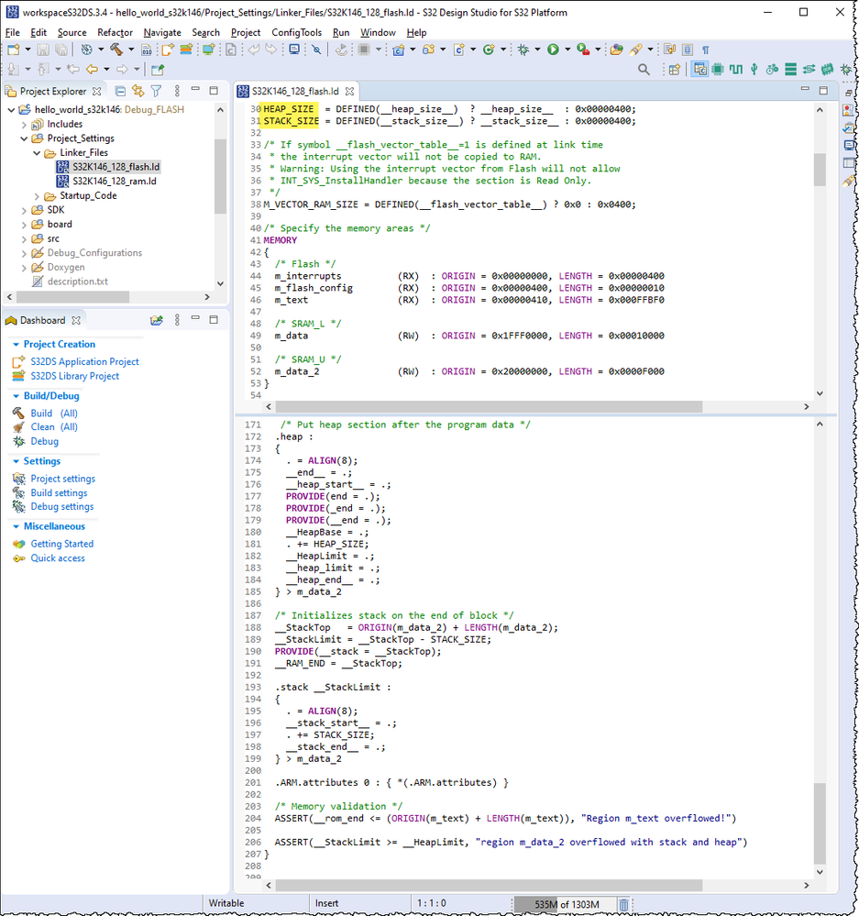This screenshot has width=859, height=916.
Task: Toggle Link with Editor in Project Explorer
Action: click(x=138, y=91)
